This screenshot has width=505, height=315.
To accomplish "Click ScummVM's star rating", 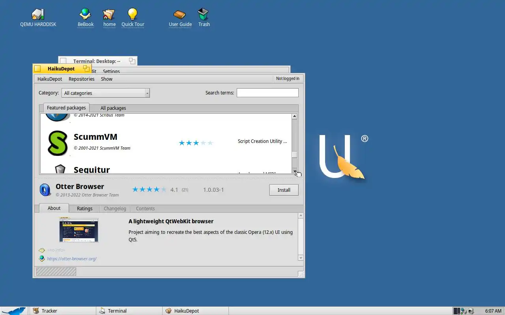I will [x=196, y=143].
